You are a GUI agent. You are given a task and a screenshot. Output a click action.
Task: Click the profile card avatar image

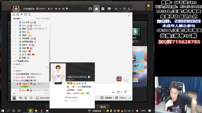tap(58, 74)
